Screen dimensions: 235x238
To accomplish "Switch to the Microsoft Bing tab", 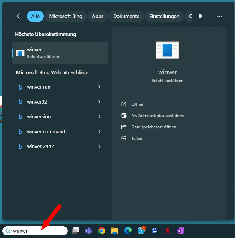I will [66, 16].
